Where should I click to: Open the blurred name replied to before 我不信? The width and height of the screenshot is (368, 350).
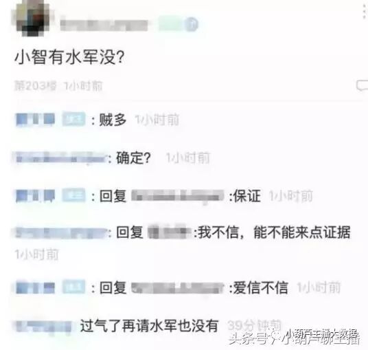[170, 232]
